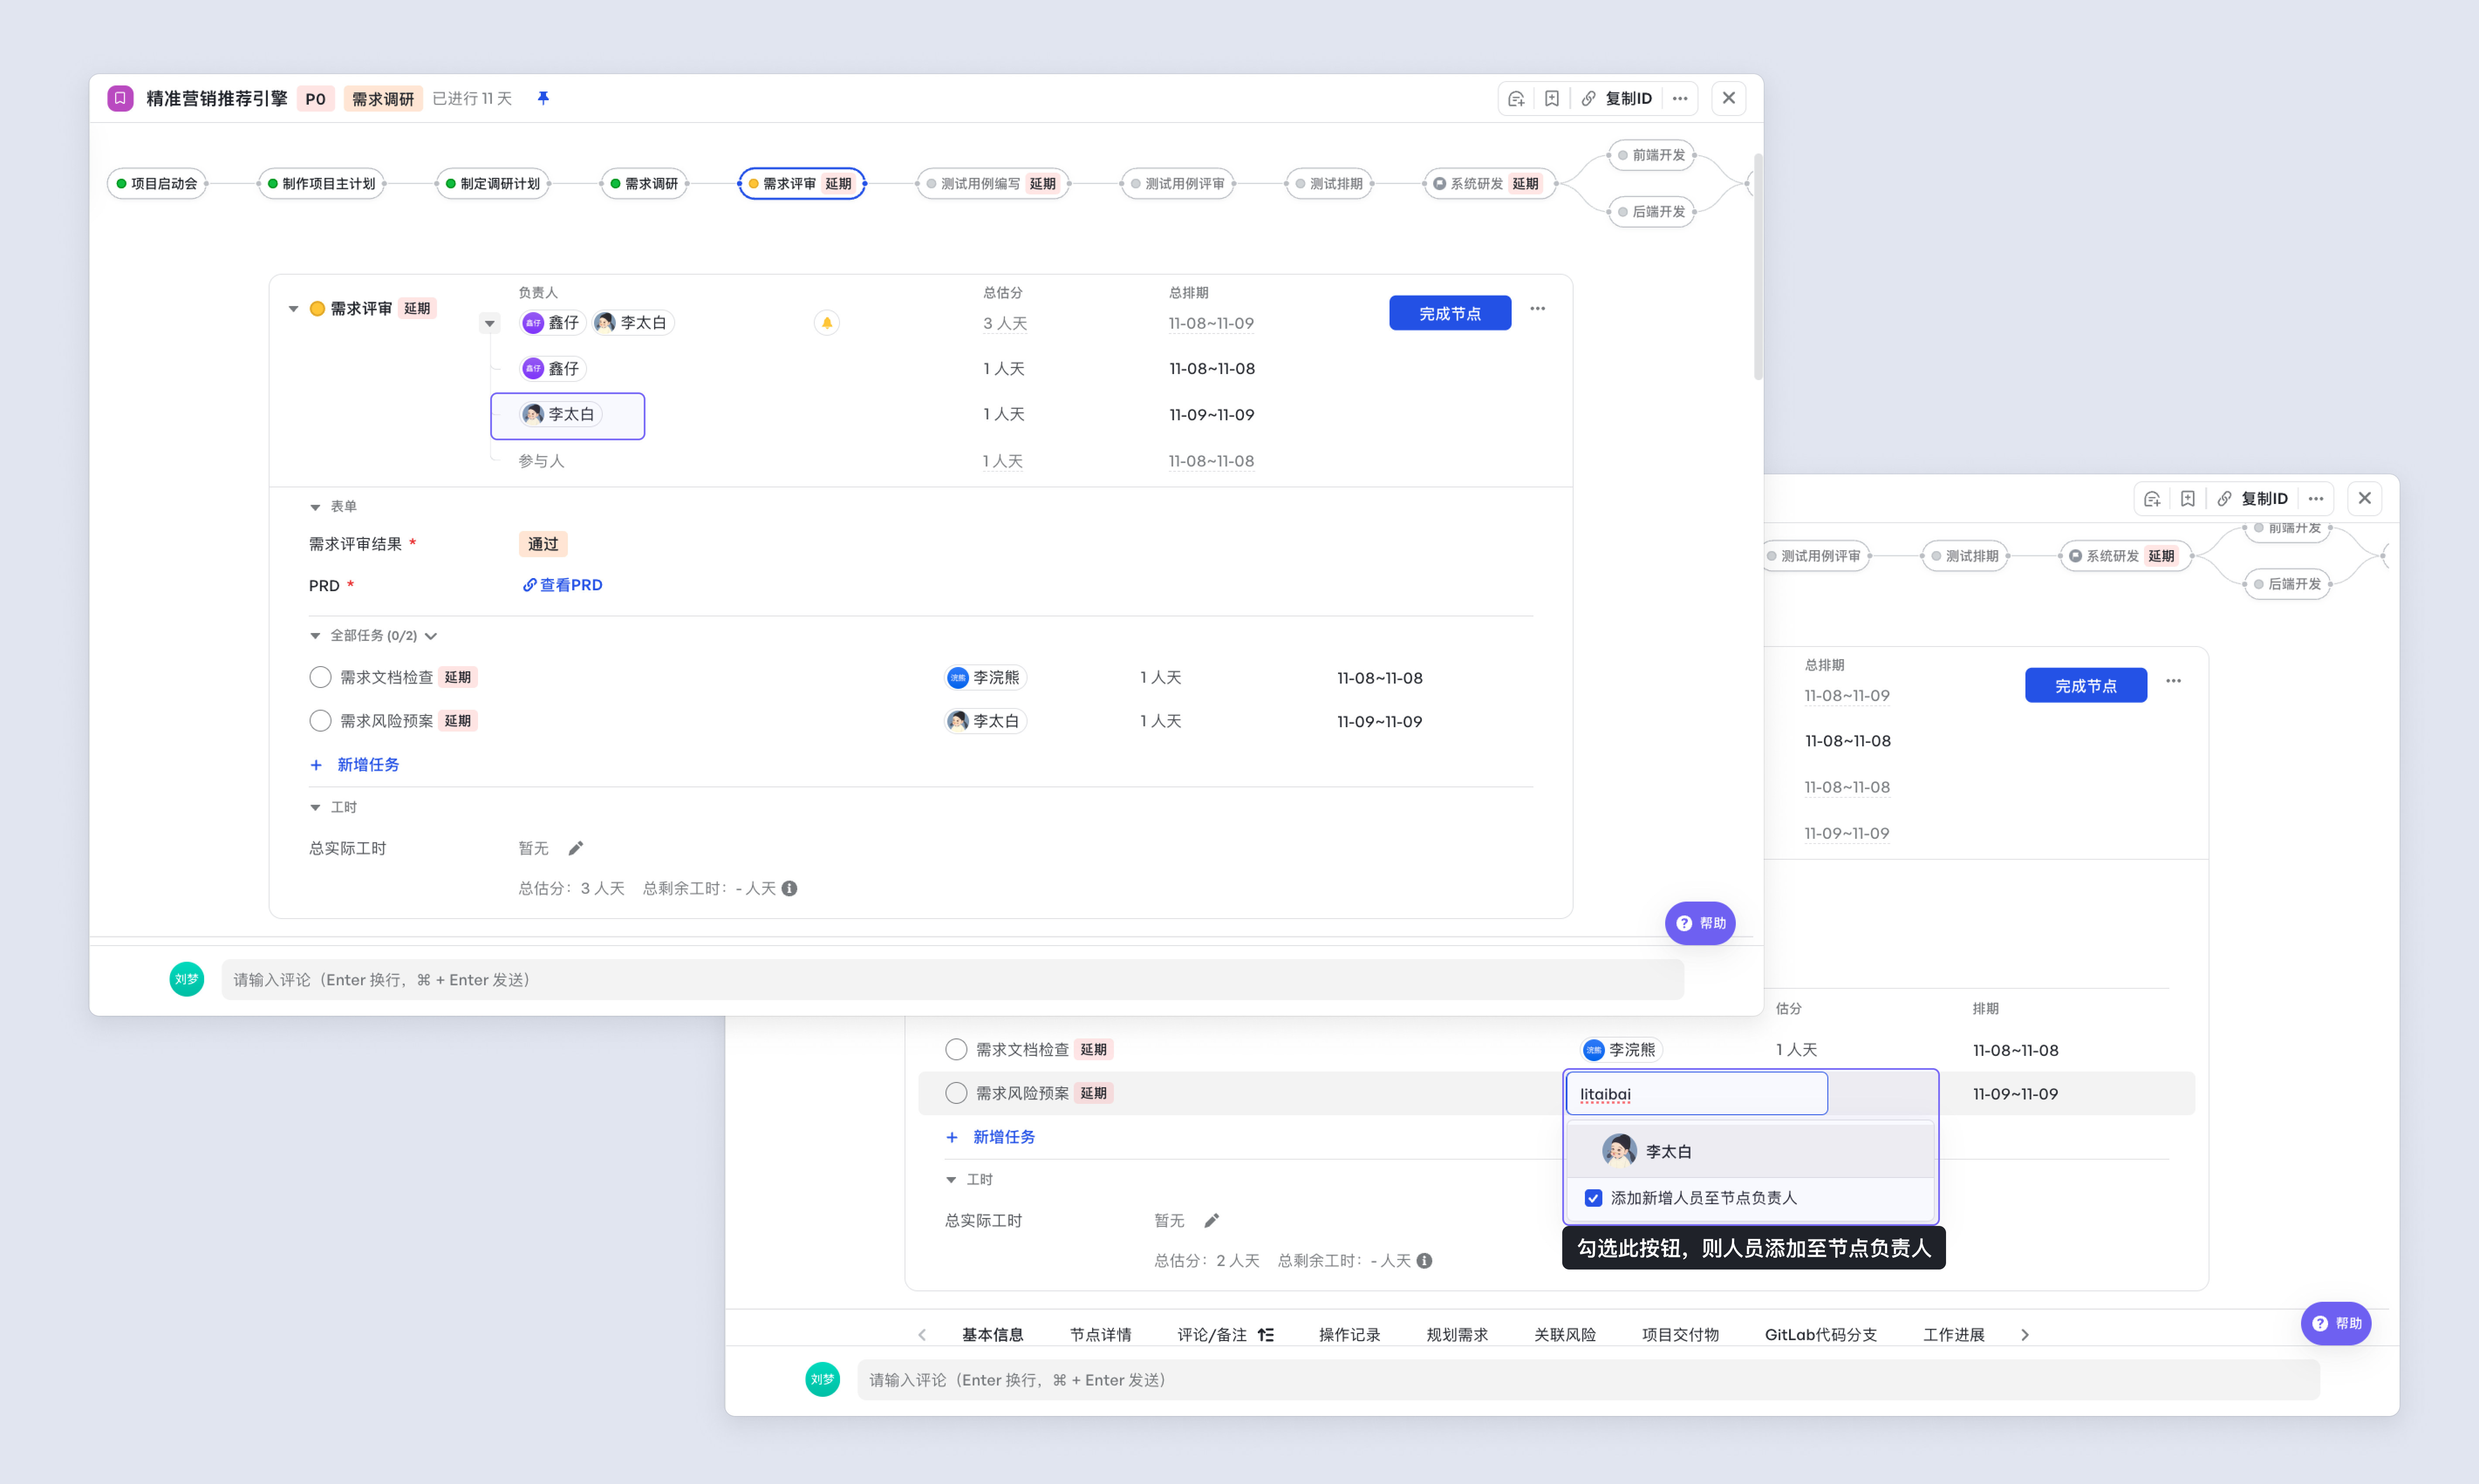Switch to the 节点详情 tab
This screenshot has width=2479, height=1484.
pos(1100,1334)
